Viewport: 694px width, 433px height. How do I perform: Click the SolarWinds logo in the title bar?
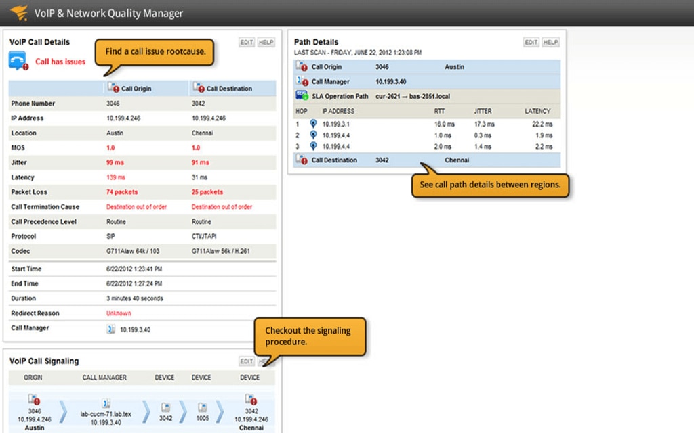[x=18, y=12]
